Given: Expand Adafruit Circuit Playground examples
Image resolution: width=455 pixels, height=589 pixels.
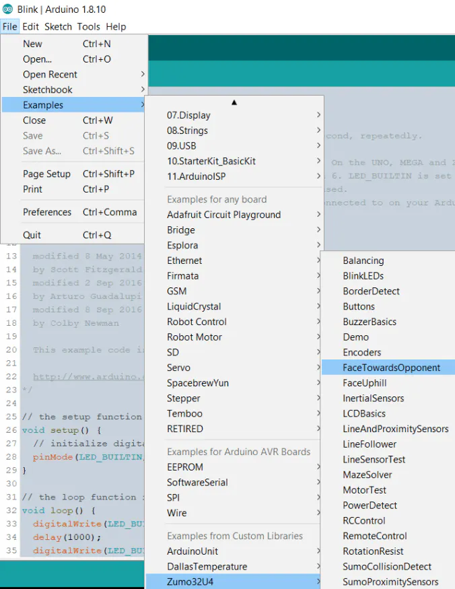Looking at the screenshot, I should coord(234,215).
